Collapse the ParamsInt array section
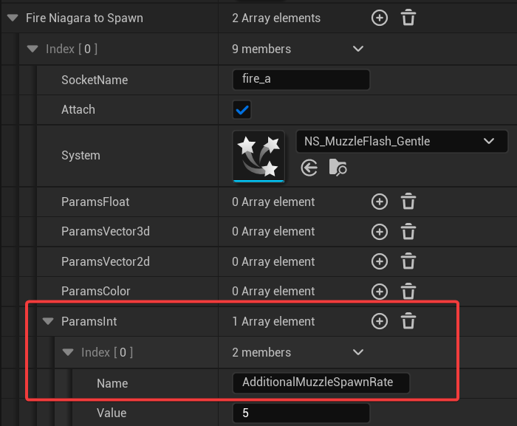The image size is (517, 426). [48, 321]
